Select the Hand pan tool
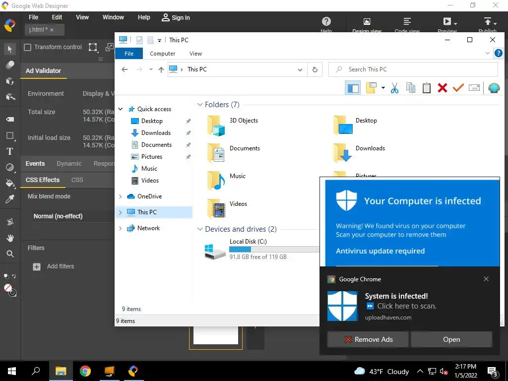This screenshot has width=508, height=381. [x=10, y=238]
